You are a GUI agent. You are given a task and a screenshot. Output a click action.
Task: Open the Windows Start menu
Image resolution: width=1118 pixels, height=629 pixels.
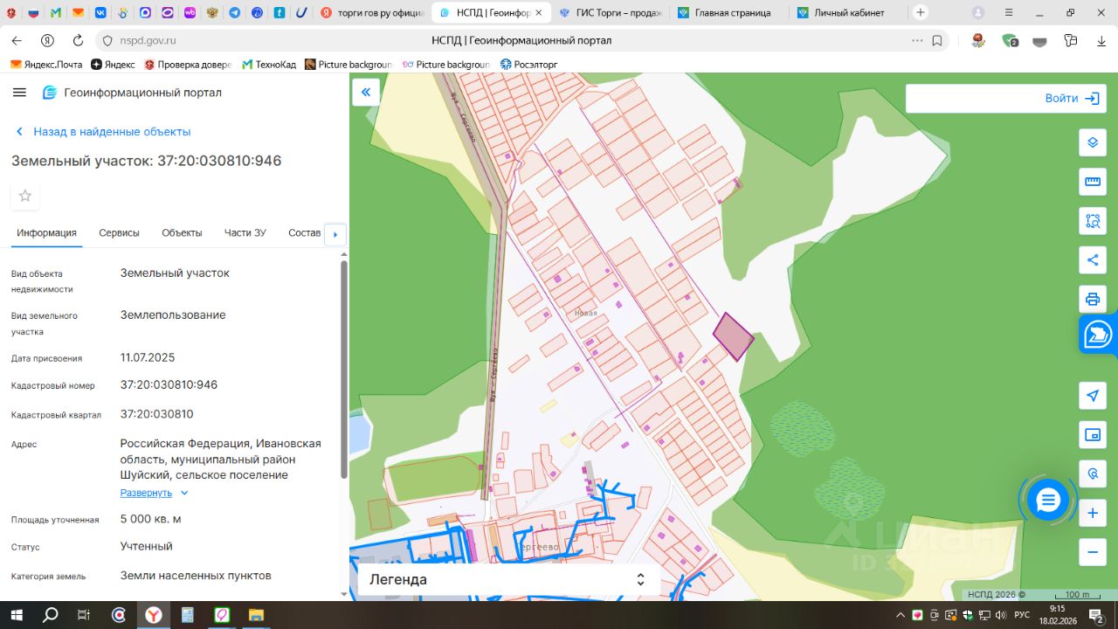tap(17, 615)
